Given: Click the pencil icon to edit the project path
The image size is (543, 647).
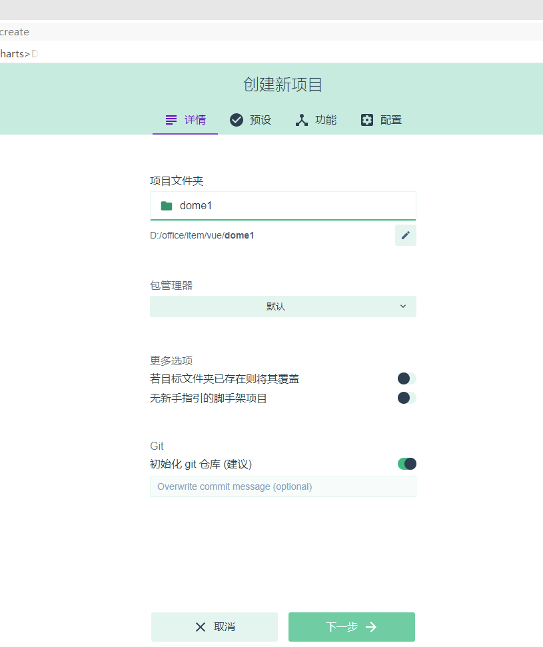Looking at the screenshot, I should pyautogui.click(x=405, y=235).
